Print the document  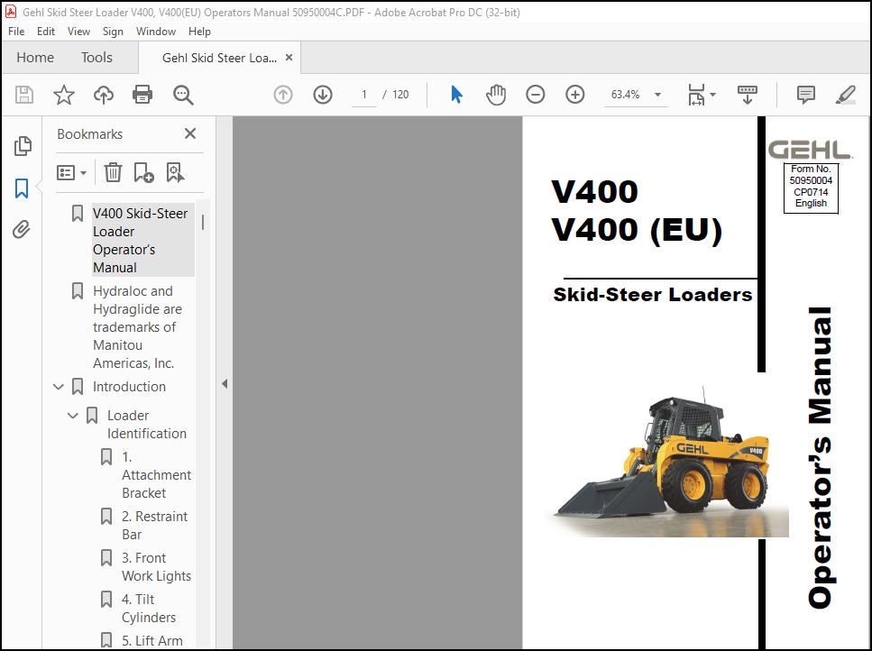[142, 95]
